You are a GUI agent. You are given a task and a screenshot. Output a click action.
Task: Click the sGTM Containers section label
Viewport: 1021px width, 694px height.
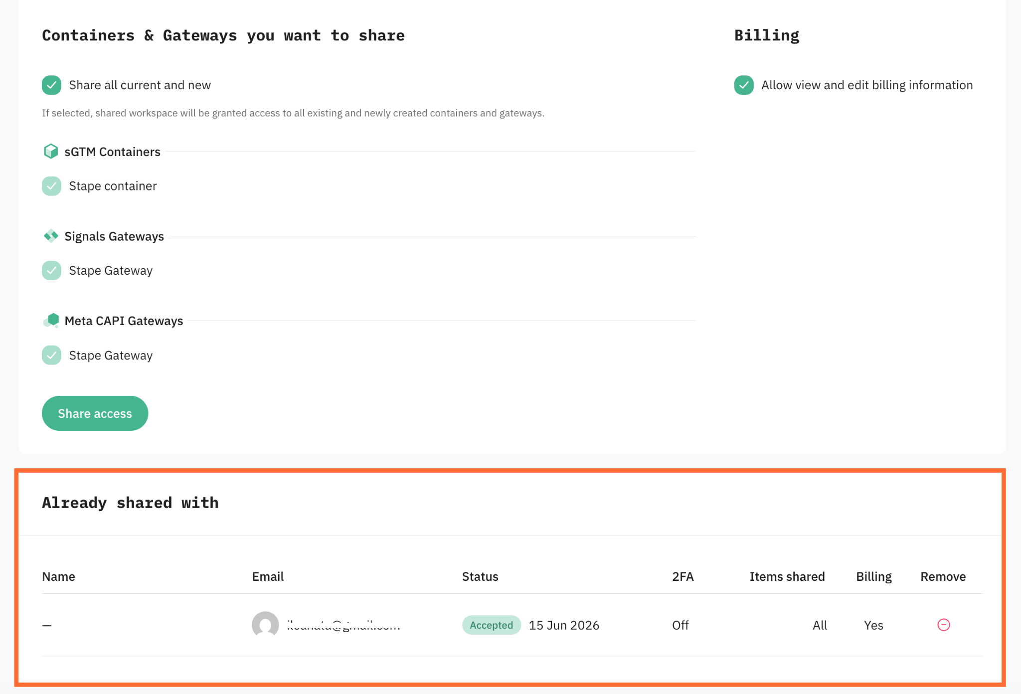tap(112, 152)
